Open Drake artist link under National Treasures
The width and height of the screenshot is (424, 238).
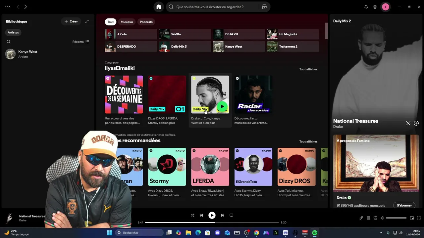[338, 127]
